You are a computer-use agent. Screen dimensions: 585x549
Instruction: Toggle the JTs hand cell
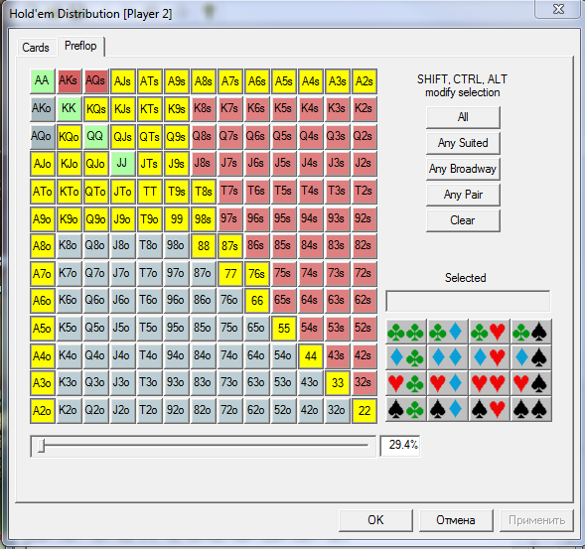click(150, 164)
